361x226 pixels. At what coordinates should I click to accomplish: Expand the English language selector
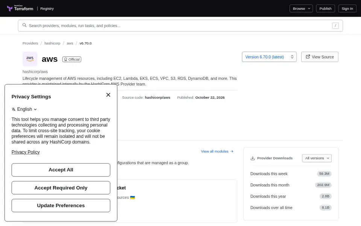(24, 109)
